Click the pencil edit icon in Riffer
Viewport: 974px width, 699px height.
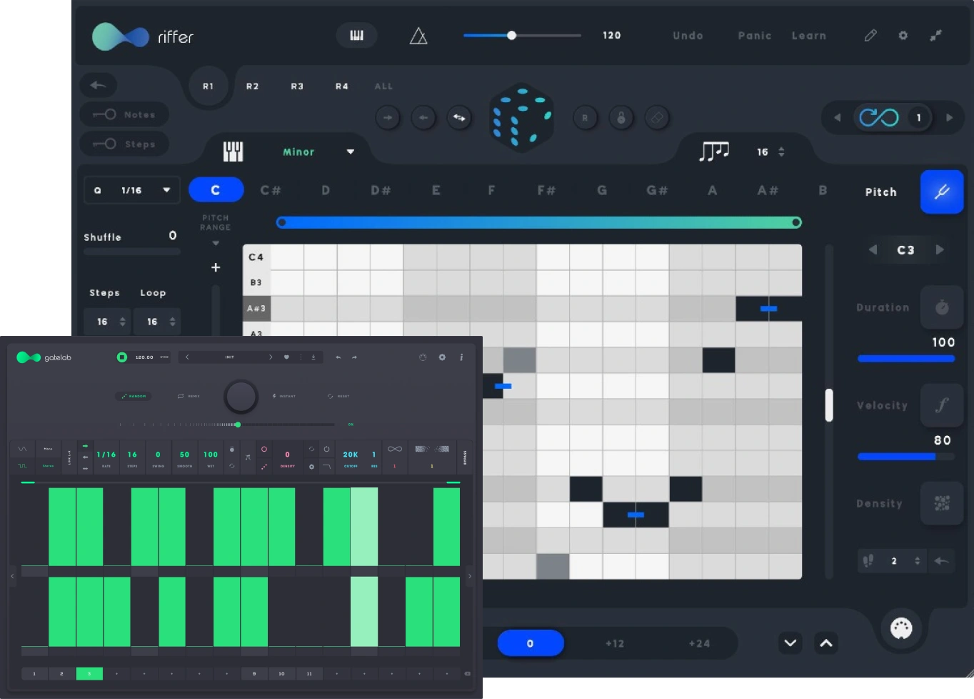pyautogui.click(x=870, y=36)
